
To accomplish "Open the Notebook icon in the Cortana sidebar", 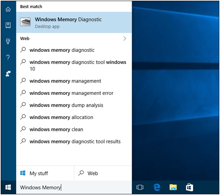I will click(8, 25).
